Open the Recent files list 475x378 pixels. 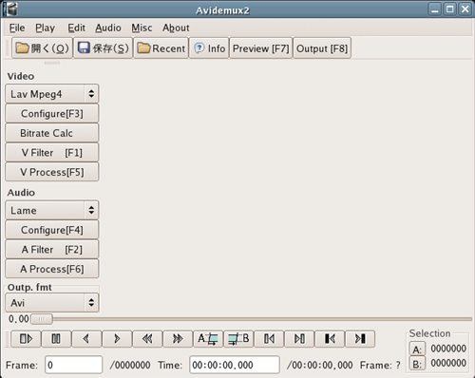point(161,48)
